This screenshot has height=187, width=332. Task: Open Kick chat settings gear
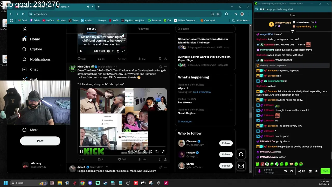pyautogui.click(x=316, y=171)
